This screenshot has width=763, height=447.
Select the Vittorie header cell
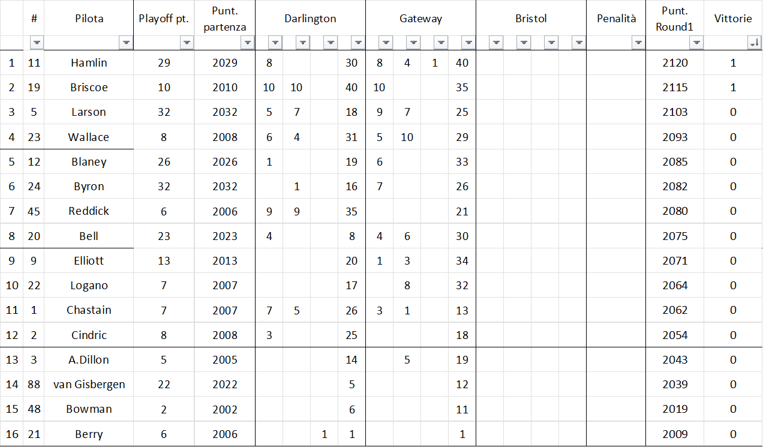click(733, 19)
